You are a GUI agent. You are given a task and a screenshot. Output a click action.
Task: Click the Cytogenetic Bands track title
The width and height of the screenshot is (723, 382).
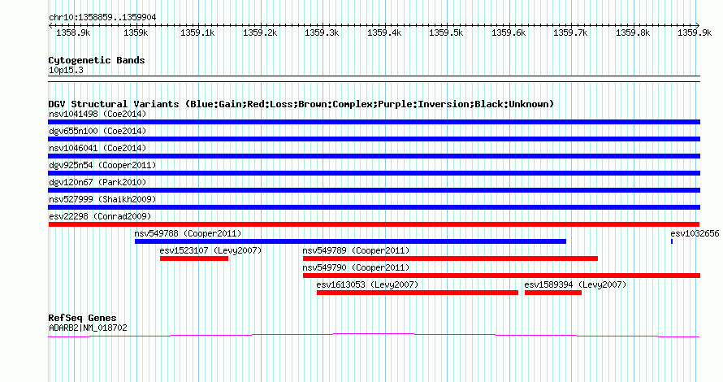pos(97,60)
